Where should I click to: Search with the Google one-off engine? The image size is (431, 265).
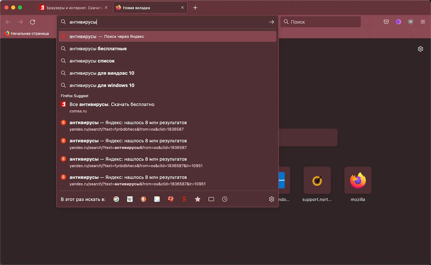coord(116,199)
